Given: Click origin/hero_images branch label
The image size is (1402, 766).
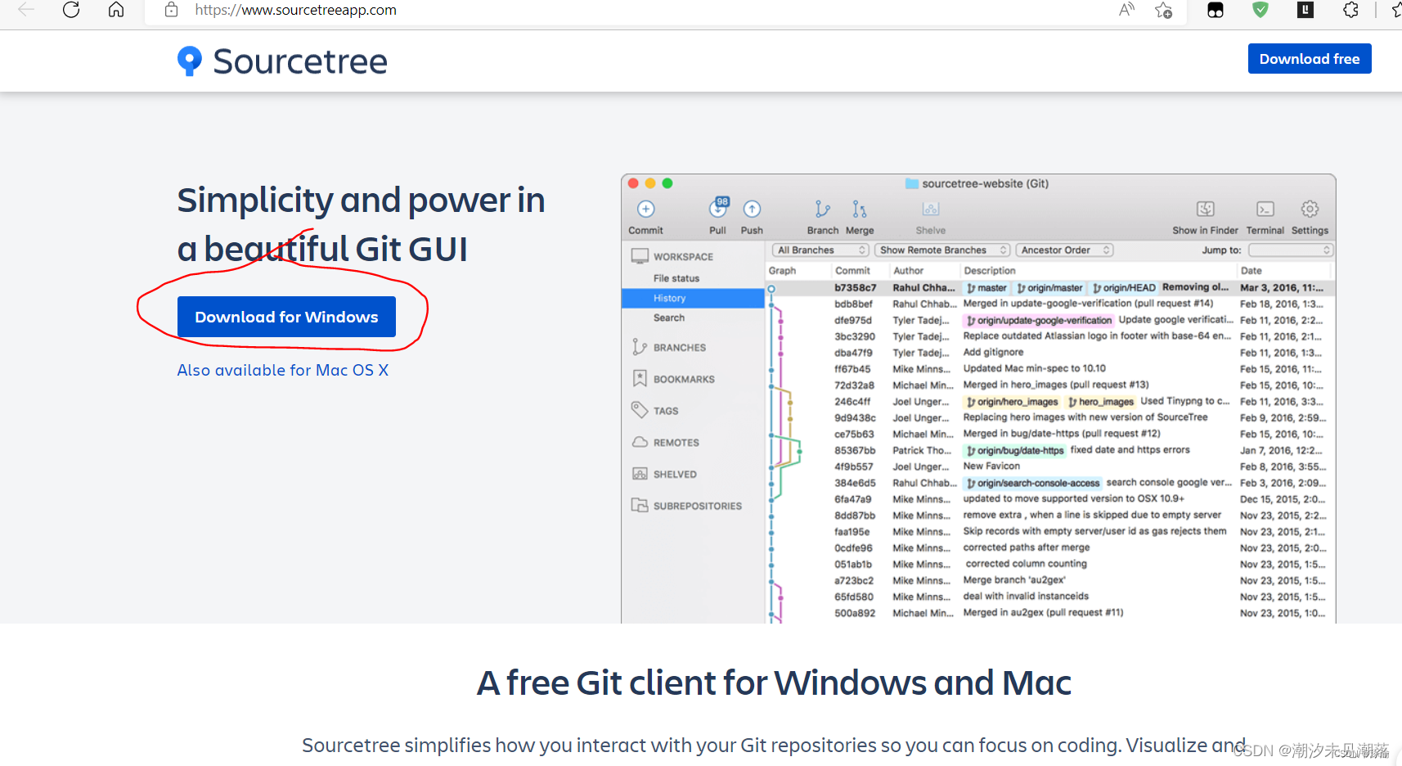Looking at the screenshot, I should coord(1012,402).
